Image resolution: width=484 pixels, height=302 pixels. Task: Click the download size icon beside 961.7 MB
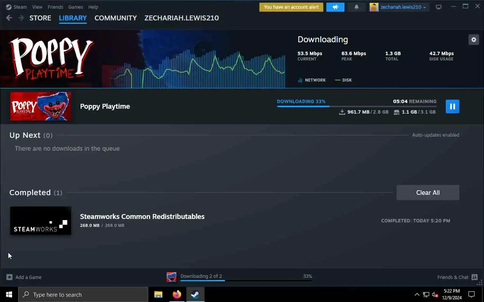[x=342, y=112]
